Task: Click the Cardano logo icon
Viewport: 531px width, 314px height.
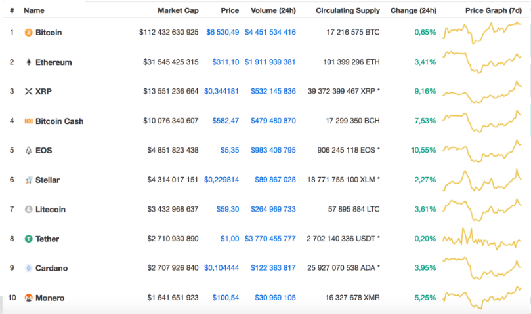Action: 28,268
